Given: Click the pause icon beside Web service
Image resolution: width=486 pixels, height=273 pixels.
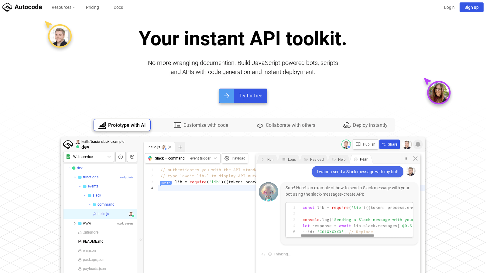Looking at the screenshot, I should (x=121, y=157).
